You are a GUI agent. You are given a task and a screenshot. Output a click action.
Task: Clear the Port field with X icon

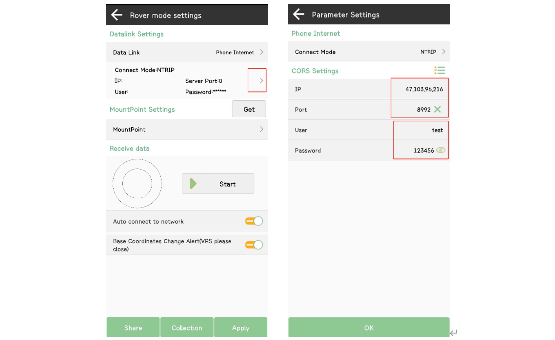pyautogui.click(x=437, y=110)
